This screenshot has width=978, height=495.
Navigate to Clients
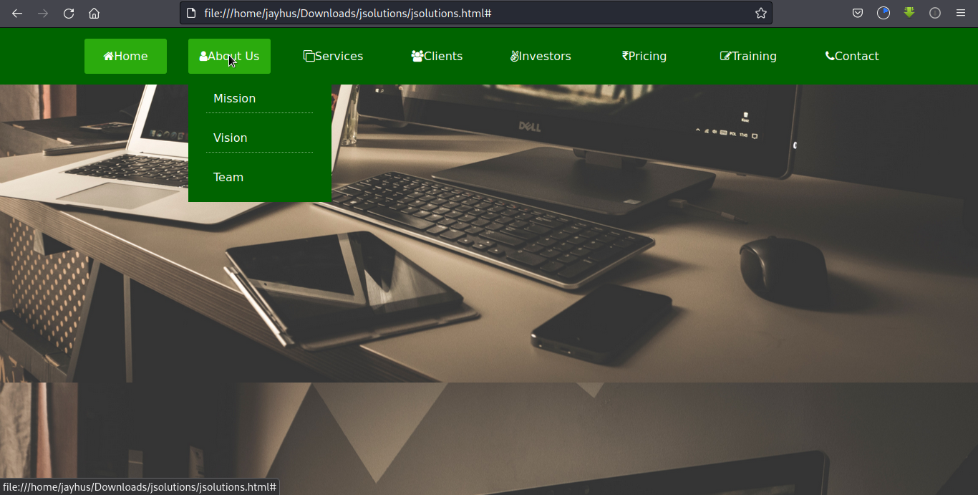click(437, 56)
